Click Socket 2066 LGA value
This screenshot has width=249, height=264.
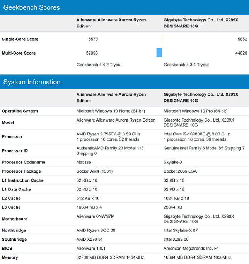(x=180, y=171)
